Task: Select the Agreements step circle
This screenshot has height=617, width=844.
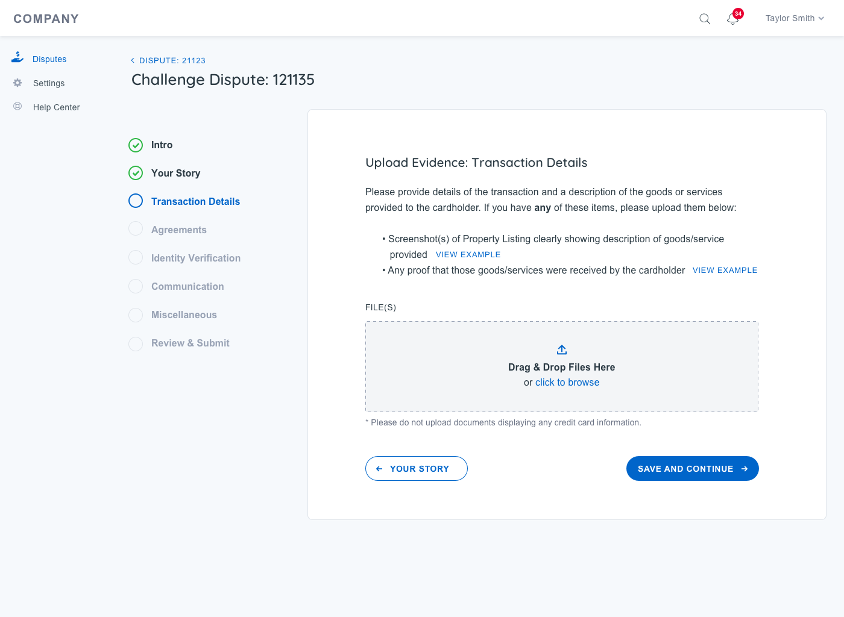Action: point(136,230)
